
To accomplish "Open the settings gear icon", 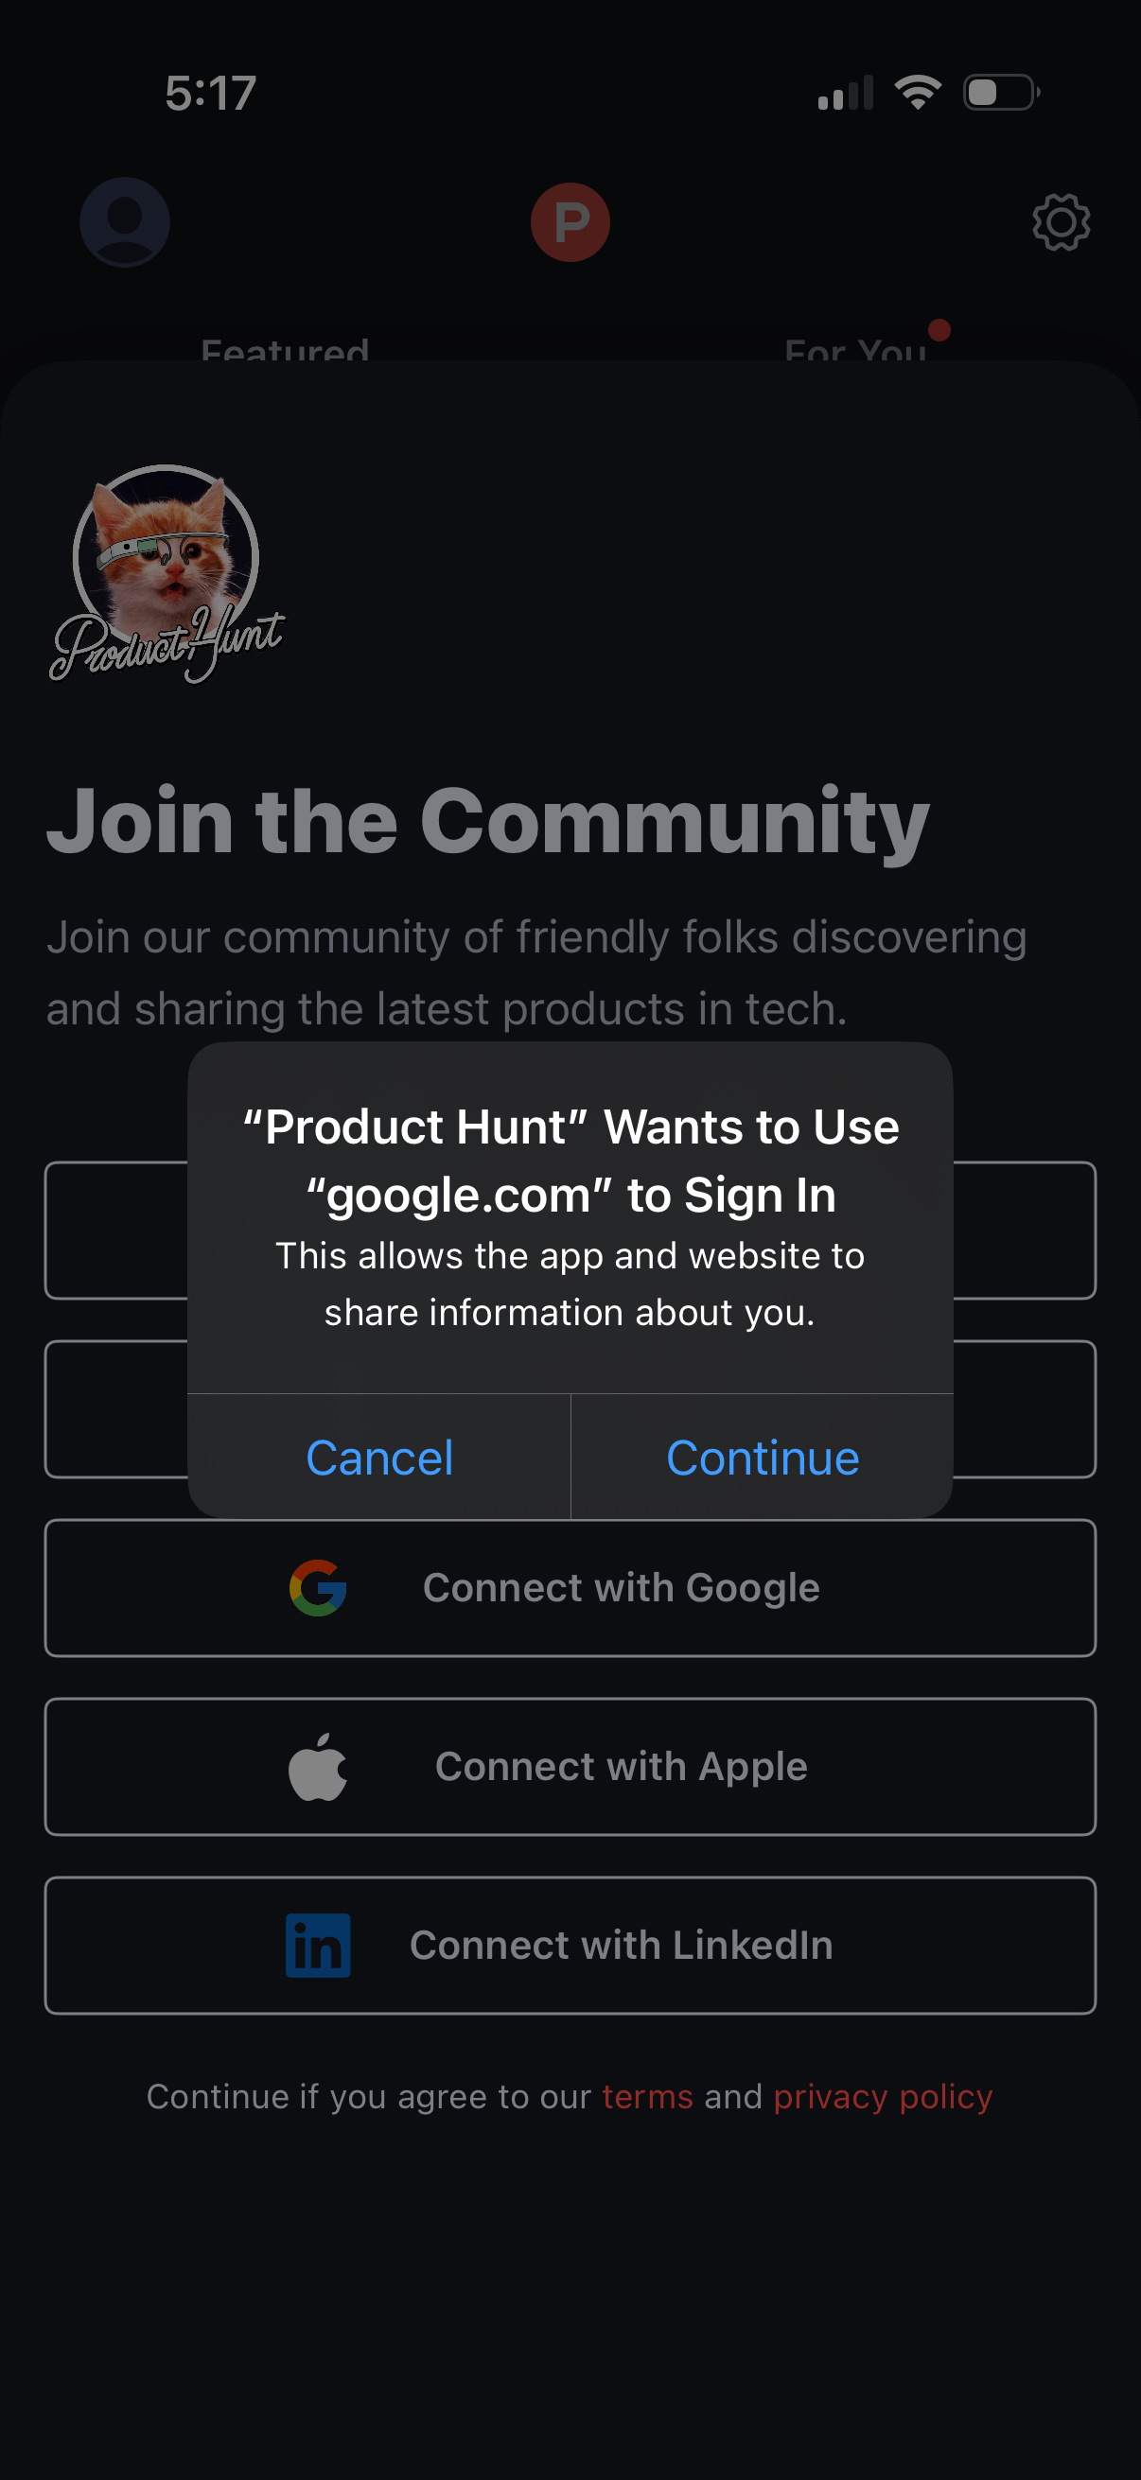I will click(x=1061, y=220).
